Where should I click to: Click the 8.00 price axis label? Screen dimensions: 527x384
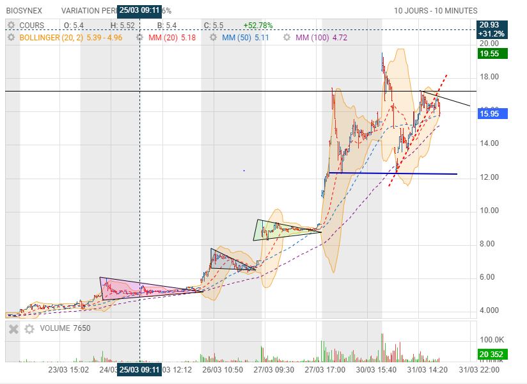(x=487, y=244)
